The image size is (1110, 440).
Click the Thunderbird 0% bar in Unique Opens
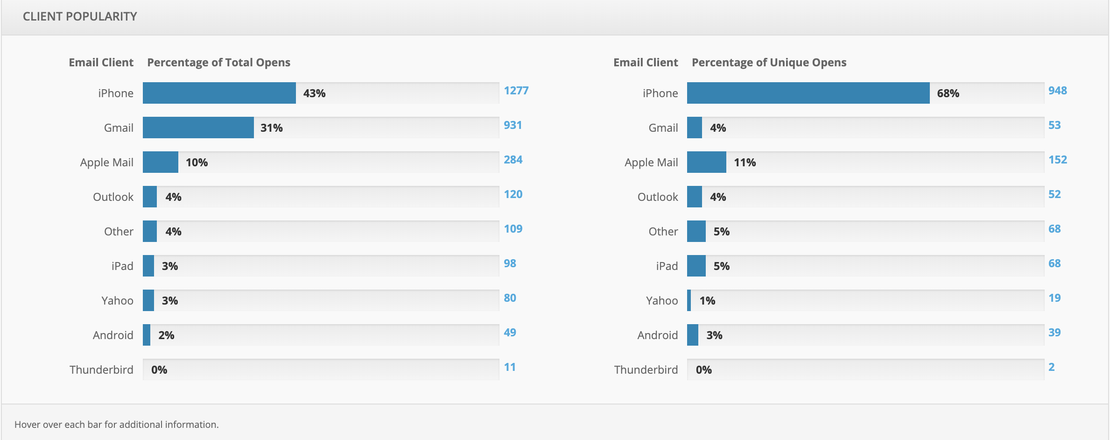pos(865,369)
